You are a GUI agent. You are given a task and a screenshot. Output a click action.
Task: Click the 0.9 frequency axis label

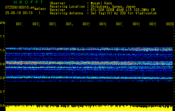(3, 64)
